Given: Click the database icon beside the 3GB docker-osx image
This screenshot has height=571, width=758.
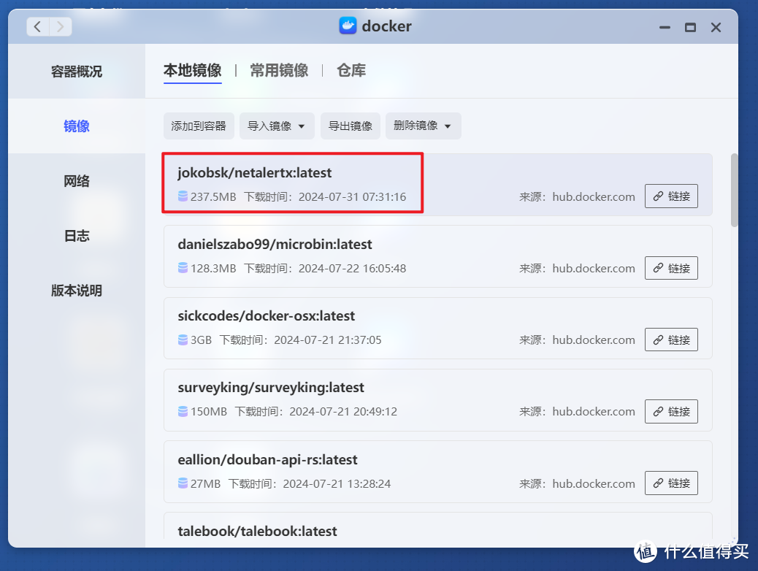Looking at the screenshot, I should coord(183,340).
